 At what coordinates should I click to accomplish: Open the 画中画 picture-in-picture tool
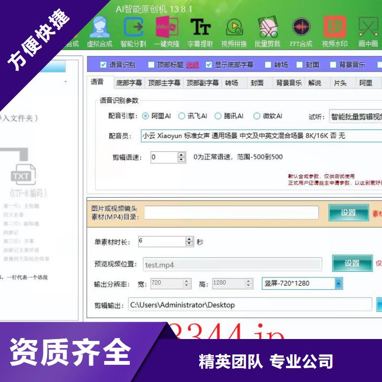point(368,32)
